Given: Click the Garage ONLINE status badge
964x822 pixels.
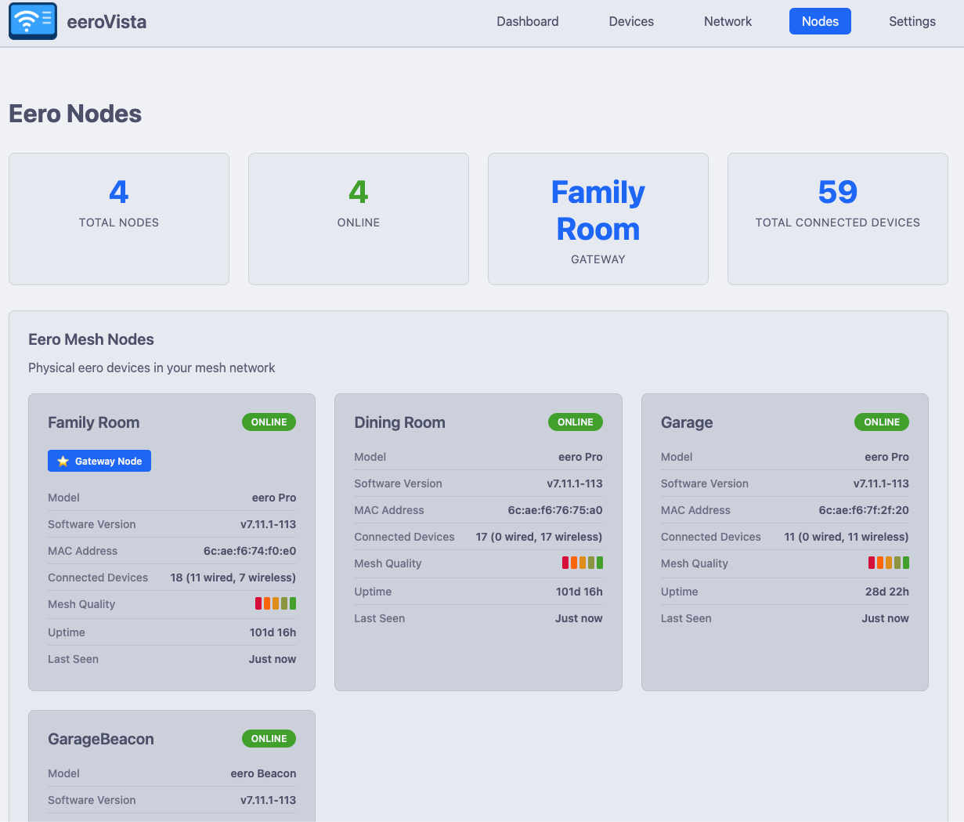Looking at the screenshot, I should pos(881,422).
